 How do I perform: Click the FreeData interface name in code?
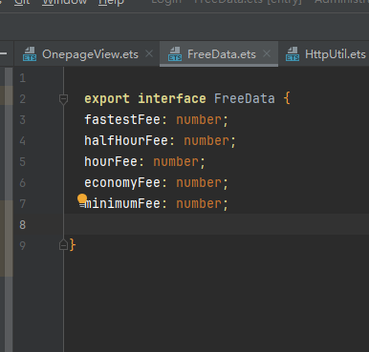[x=245, y=98]
